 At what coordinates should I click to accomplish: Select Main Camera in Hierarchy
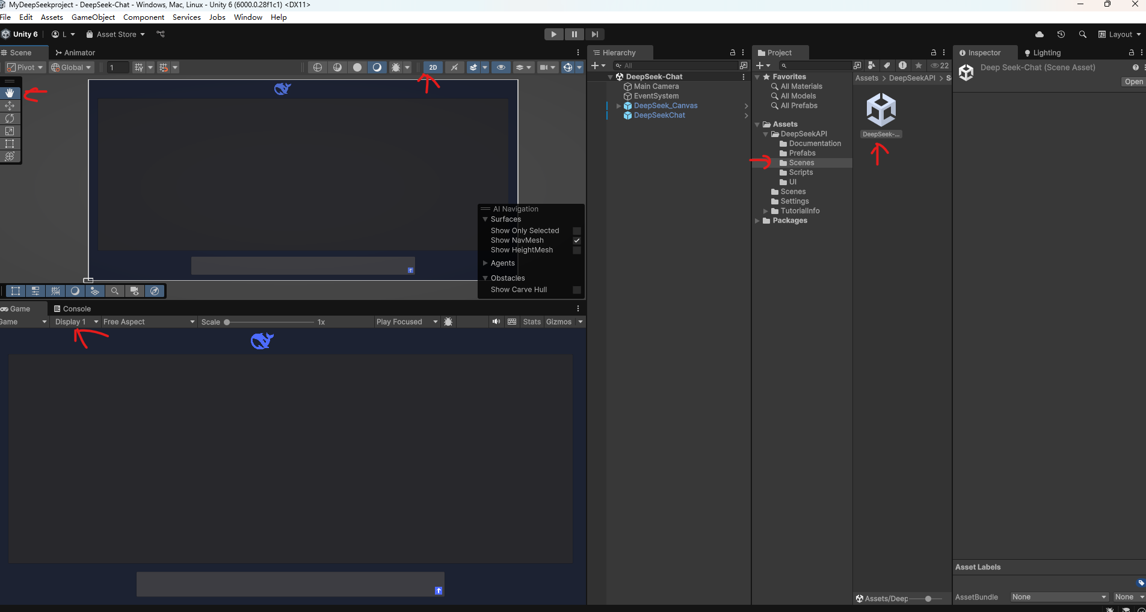click(x=656, y=87)
